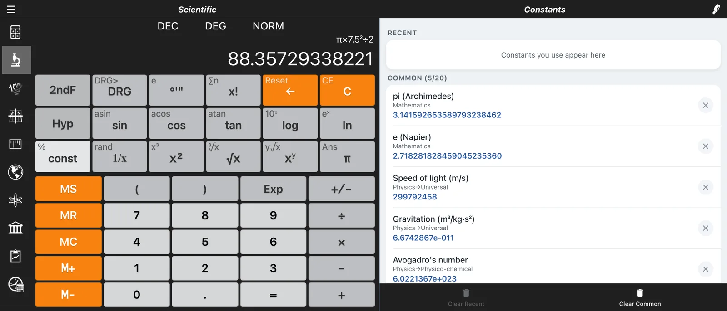Viewport: 727px width, 311px height.
Task: Click the ln natural log key
Action: point(347,123)
